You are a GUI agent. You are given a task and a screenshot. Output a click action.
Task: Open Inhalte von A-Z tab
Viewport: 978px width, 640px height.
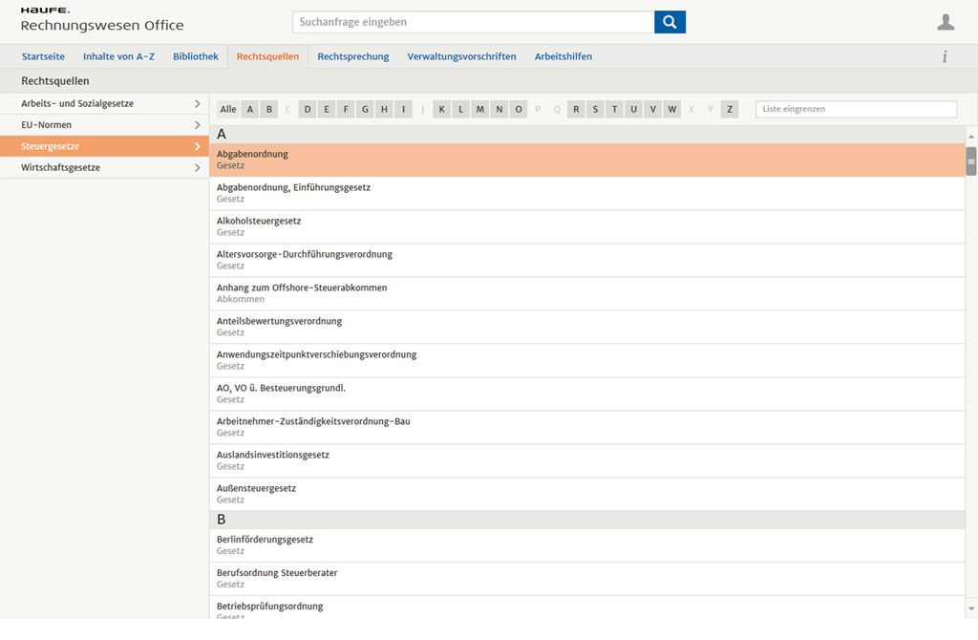click(118, 56)
